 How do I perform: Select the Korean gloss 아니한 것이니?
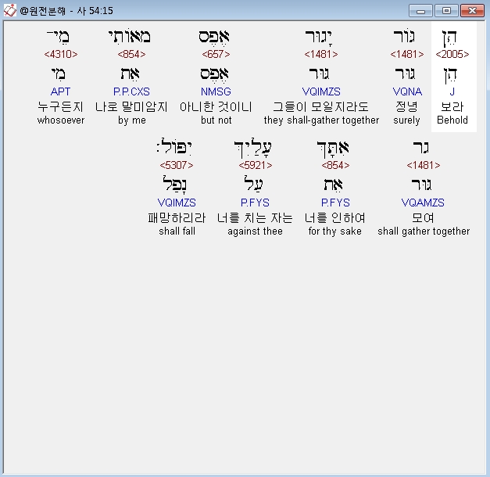(x=216, y=106)
